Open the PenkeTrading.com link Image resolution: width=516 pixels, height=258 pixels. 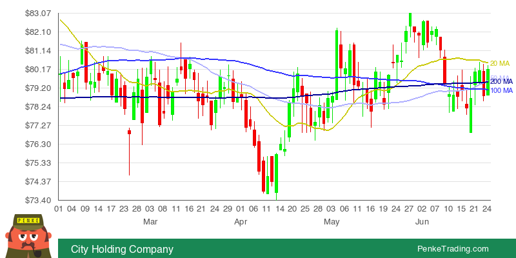[453, 249]
